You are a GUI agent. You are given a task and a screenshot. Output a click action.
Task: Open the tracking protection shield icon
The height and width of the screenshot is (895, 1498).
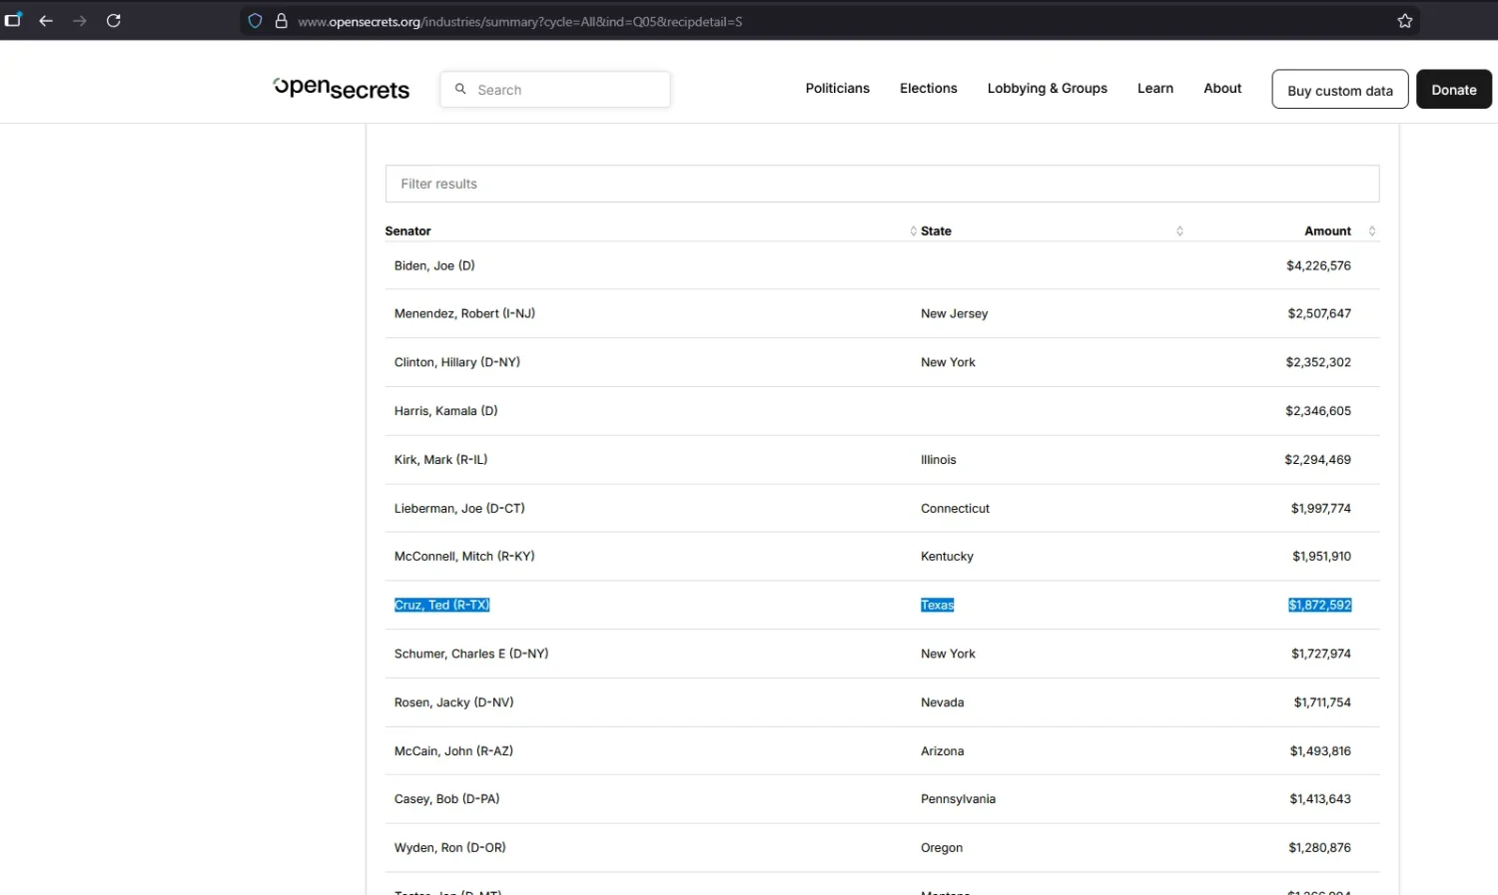pos(256,21)
